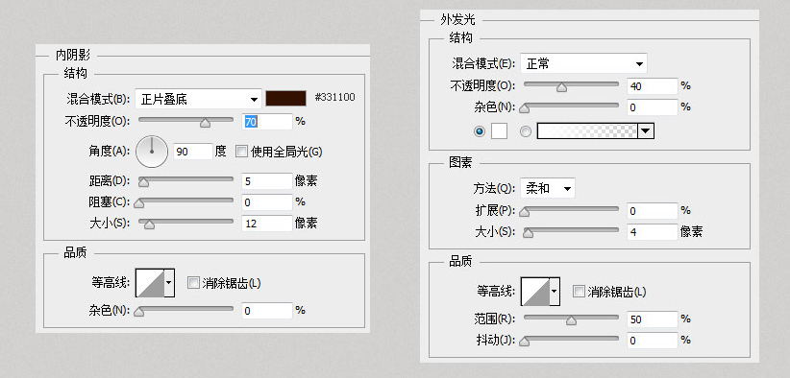Click the range field showing 50
This screenshot has height=378, width=790.
point(653,319)
